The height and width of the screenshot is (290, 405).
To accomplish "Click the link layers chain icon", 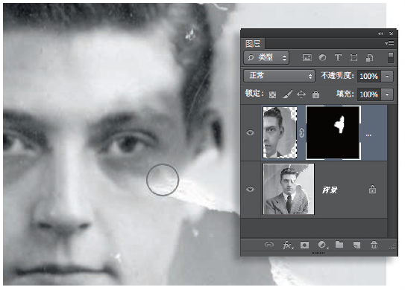I will tap(269, 245).
